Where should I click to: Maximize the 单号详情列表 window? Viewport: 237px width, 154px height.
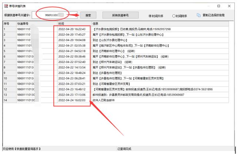point(218,6)
